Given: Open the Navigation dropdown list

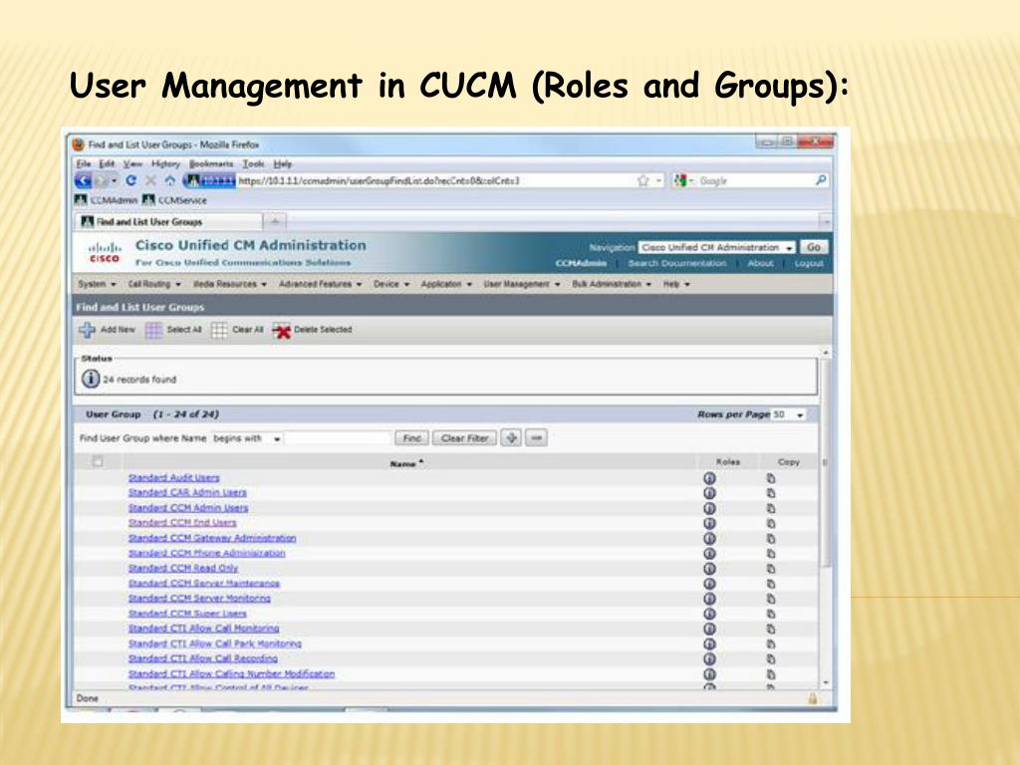Looking at the screenshot, I should pos(716,248).
